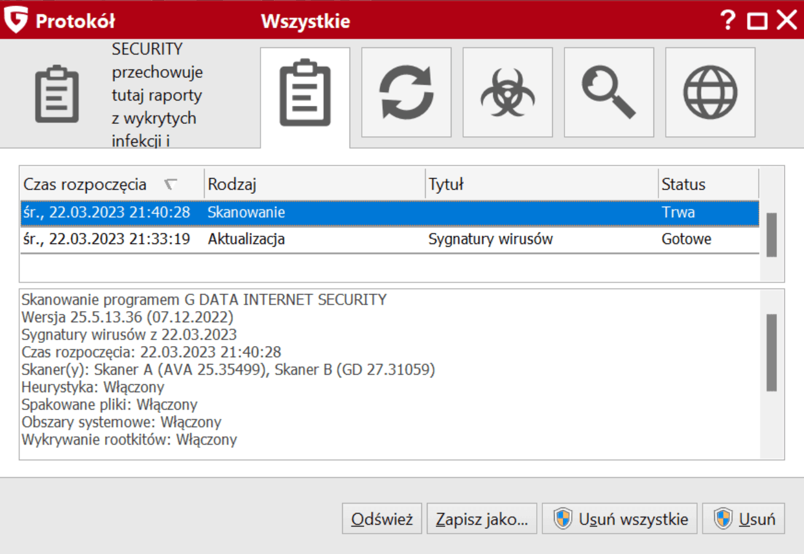Show update logs via circular arrows icon
The height and width of the screenshot is (554, 804).
(x=406, y=93)
